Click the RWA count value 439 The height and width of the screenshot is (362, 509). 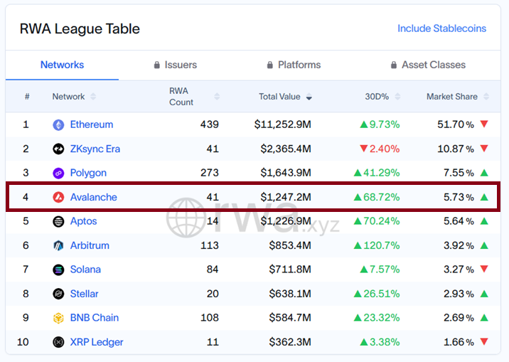[210, 124]
